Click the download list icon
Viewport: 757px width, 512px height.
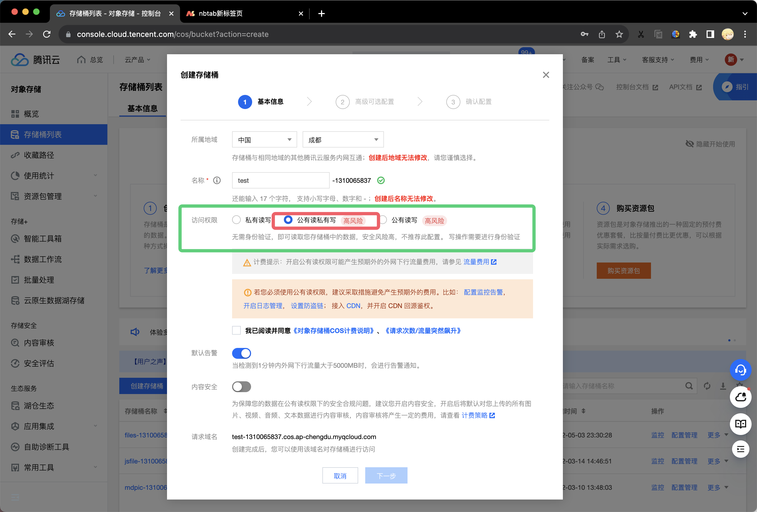pos(723,386)
